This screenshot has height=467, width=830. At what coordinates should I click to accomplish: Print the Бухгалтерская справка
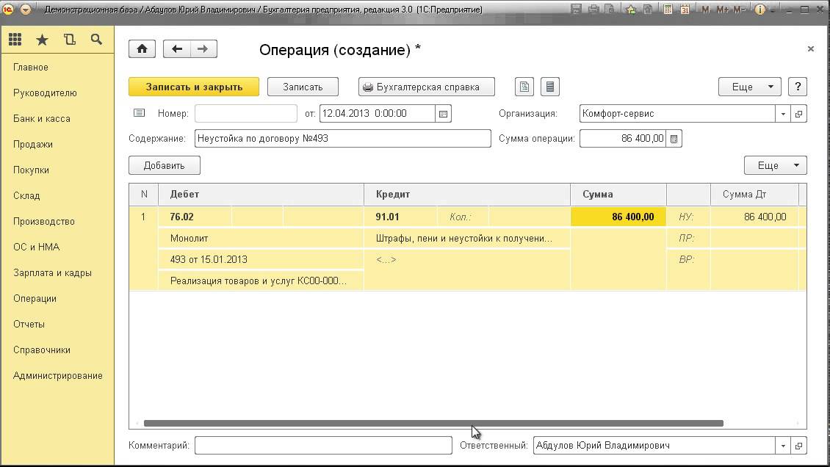[x=426, y=87]
